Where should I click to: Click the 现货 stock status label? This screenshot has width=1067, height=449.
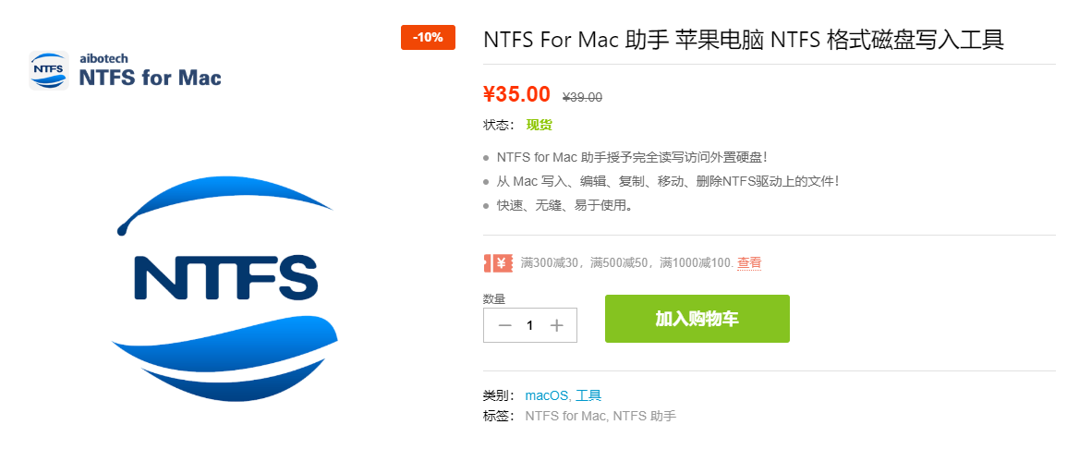(x=539, y=125)
